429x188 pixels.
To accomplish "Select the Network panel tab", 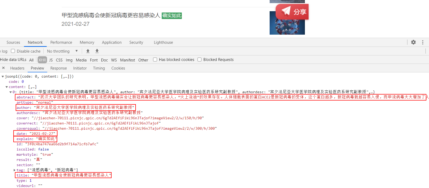I will (35, 42).
